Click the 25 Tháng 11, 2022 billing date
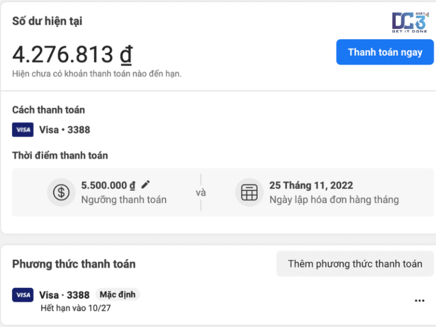Screen dimensions: 436x327 [311, 185]
